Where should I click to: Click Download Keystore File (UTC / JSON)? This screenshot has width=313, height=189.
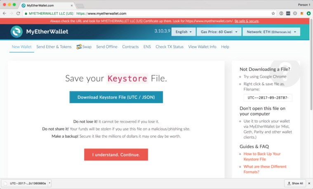coord(116,97)
